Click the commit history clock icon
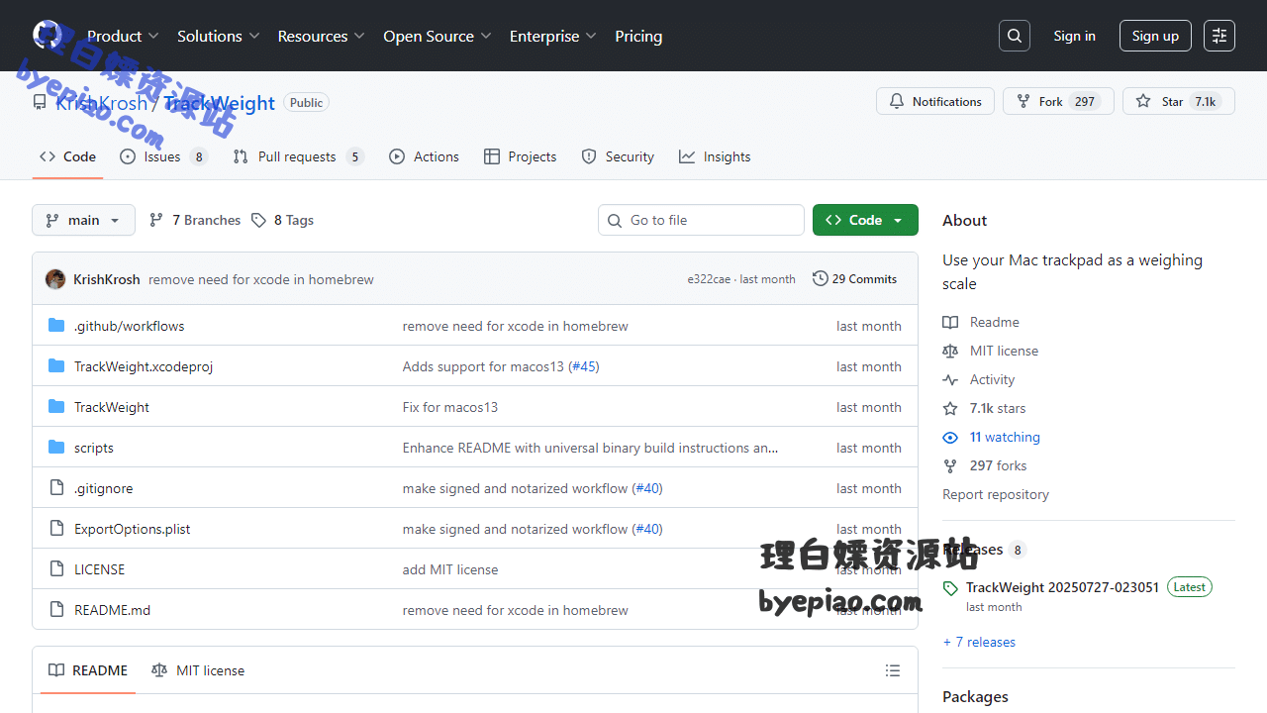This screenshot has width=1267, height=713. pos(821,279)
